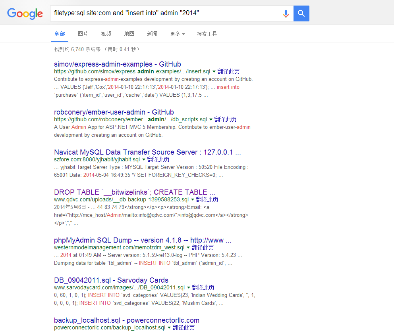Open DROP TABLE __bitwizelinks result

[134, 192]
